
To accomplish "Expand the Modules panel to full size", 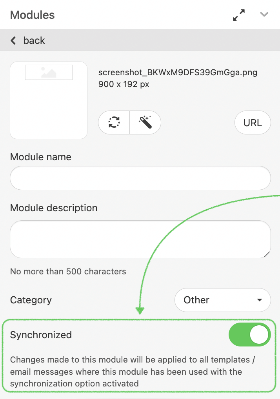I will (x=238, y=15).
